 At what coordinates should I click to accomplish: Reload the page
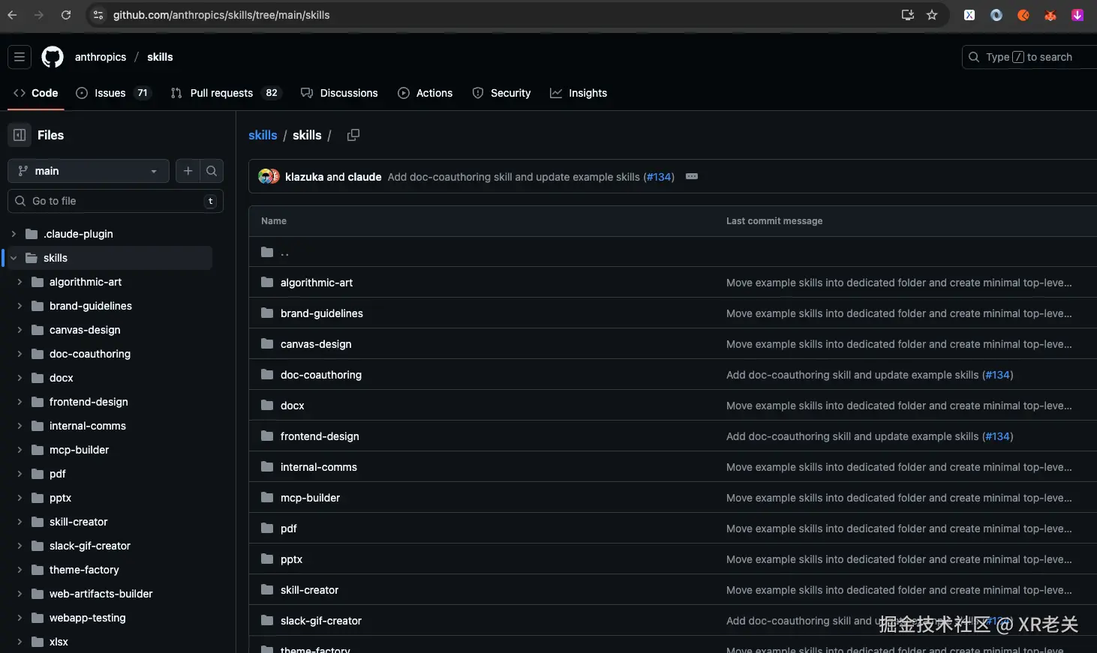[x=66, y=15]
